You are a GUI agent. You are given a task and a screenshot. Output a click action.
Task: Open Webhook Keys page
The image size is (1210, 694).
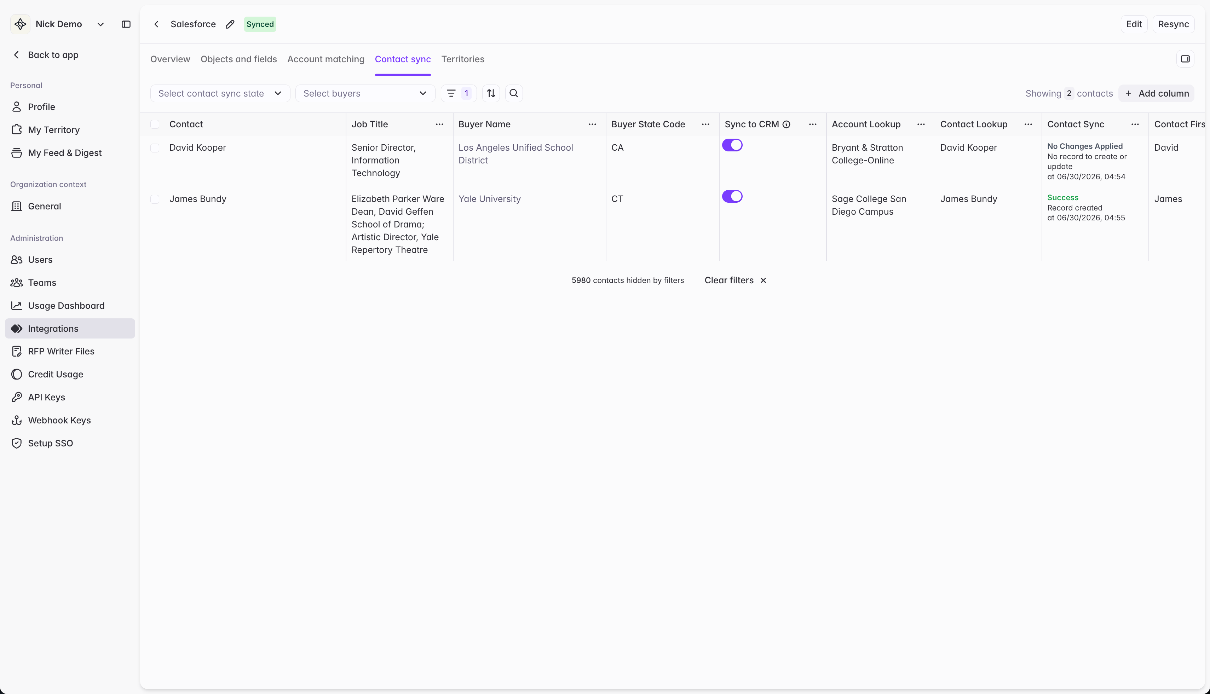click(x=70, y=420)
